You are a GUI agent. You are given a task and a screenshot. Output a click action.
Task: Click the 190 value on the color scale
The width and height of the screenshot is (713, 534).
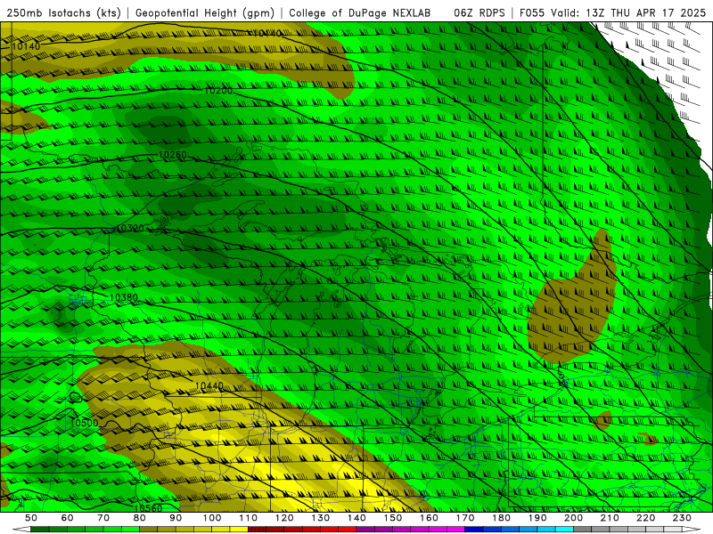(537, 518)
